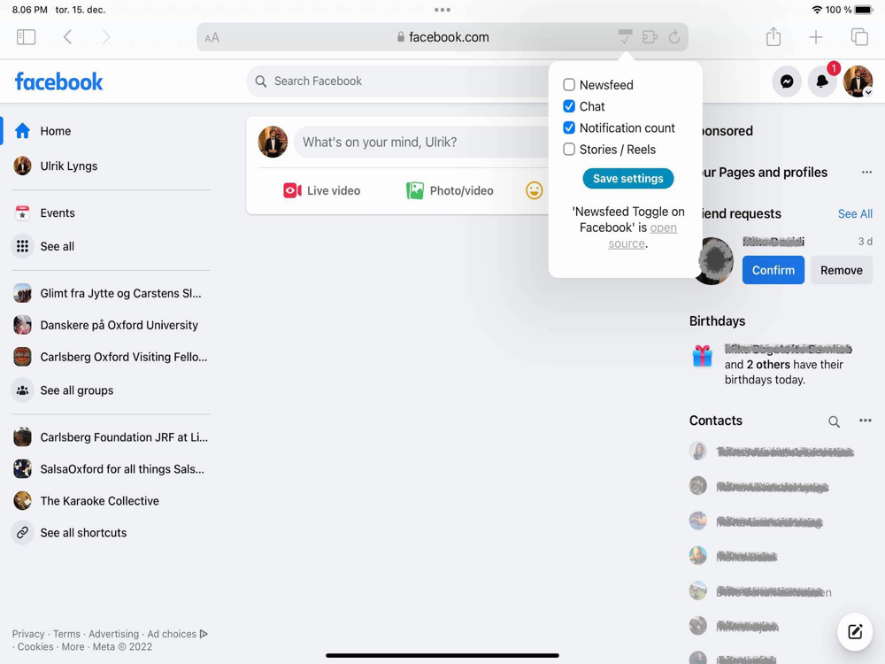Click Save settings button

[628, 179]
